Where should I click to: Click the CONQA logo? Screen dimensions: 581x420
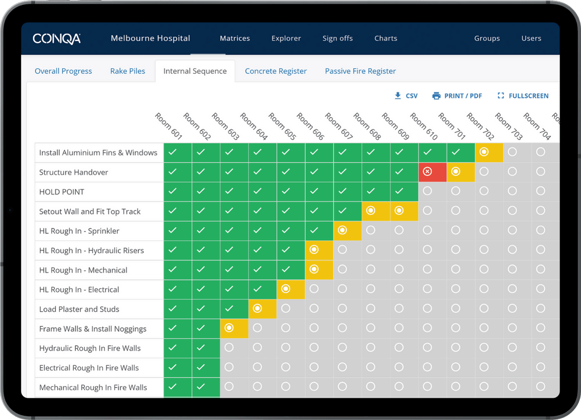pos(56,38)
